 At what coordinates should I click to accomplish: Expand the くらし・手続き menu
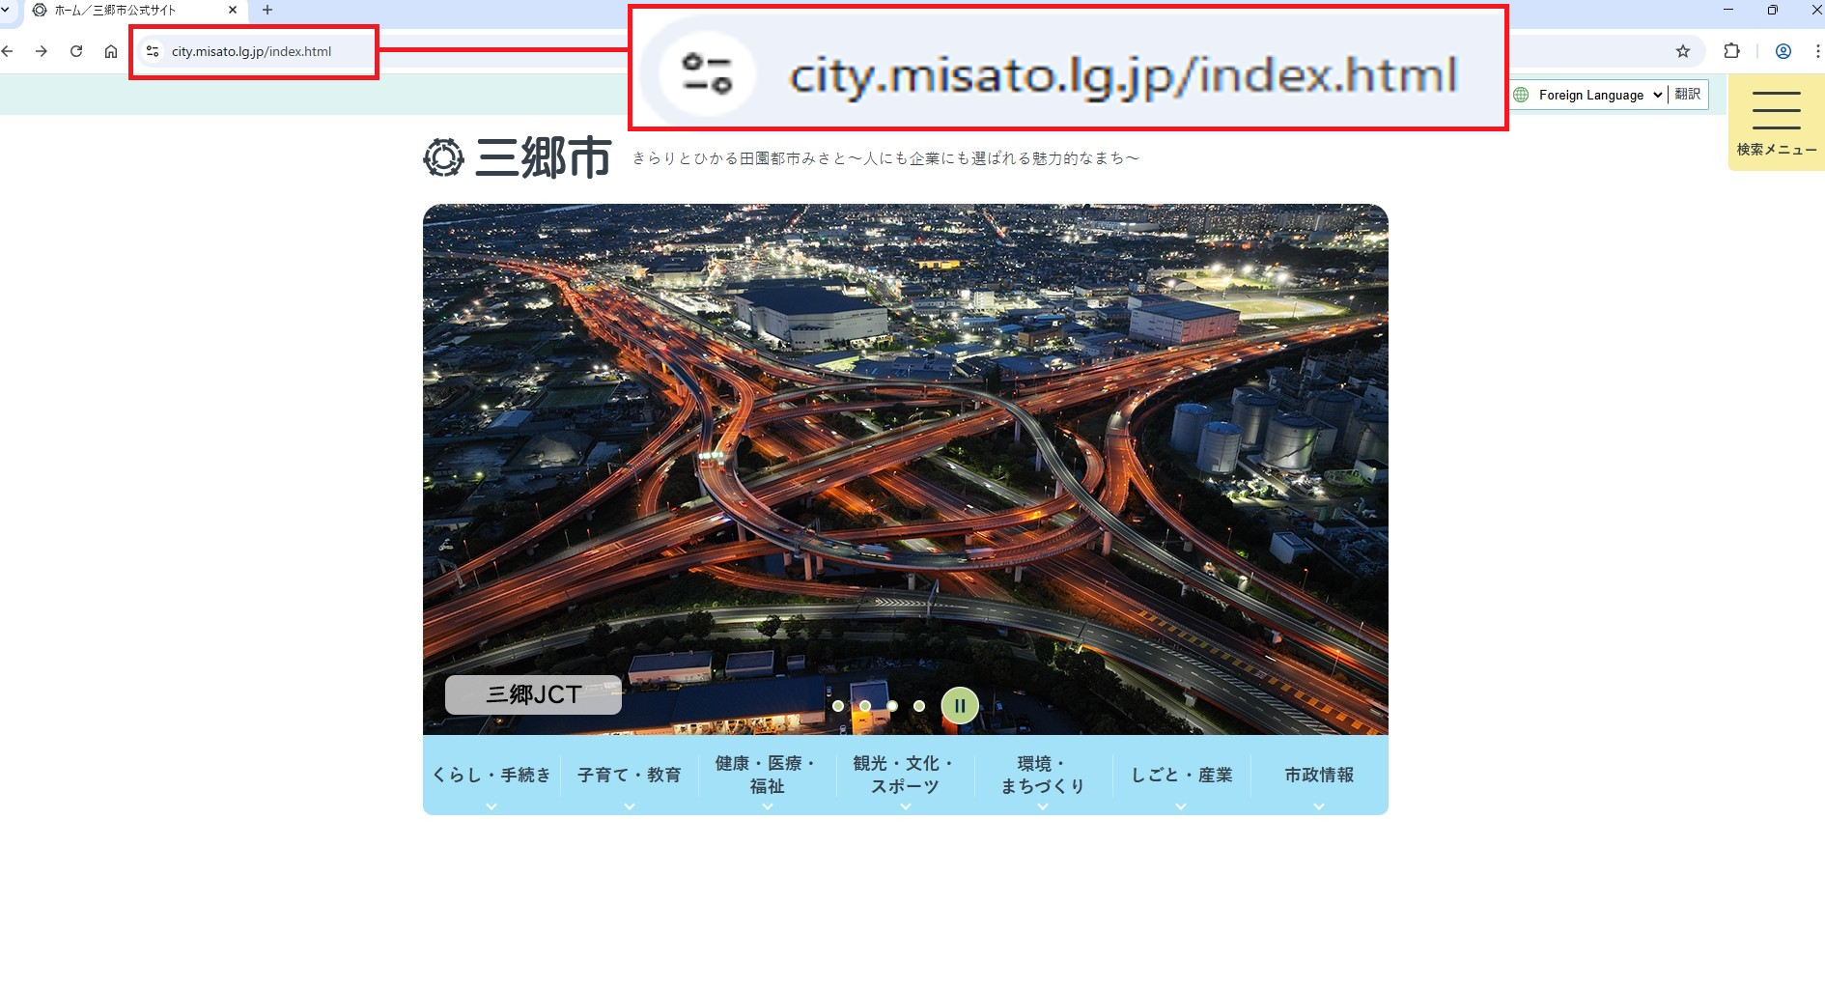tap(491, 776)
